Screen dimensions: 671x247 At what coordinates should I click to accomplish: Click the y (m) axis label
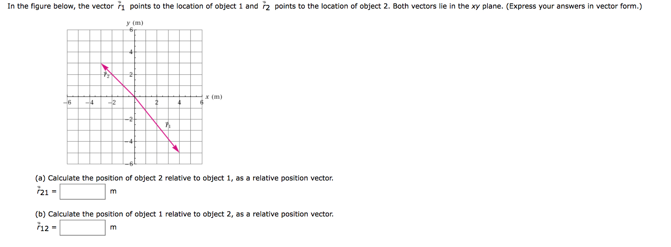coord(135,23)
